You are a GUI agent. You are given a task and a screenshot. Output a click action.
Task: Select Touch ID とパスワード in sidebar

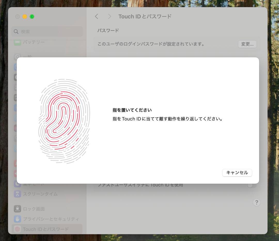(47, 229)
